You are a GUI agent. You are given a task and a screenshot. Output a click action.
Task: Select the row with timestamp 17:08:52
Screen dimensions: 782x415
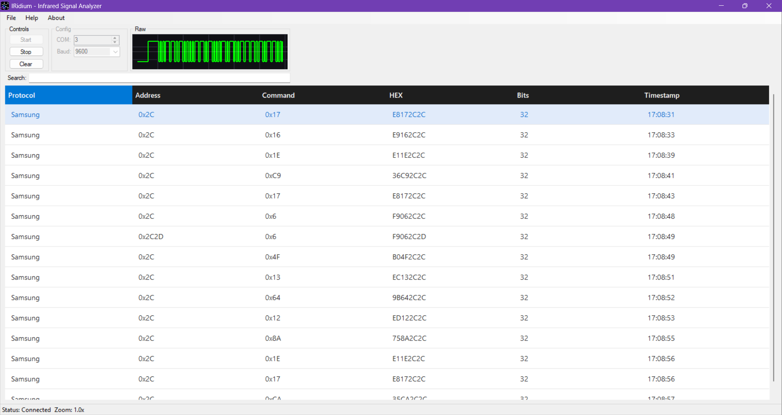click(387, 298)
